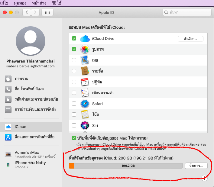Click the Calendar icon showing 17
Viewport: 214px width, 187px height.
pyautogui.click(x=85, y=82)
